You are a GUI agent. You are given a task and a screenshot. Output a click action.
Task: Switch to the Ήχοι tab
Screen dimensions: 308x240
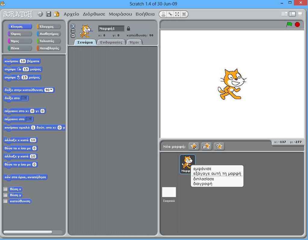click(x=134, y=42)
